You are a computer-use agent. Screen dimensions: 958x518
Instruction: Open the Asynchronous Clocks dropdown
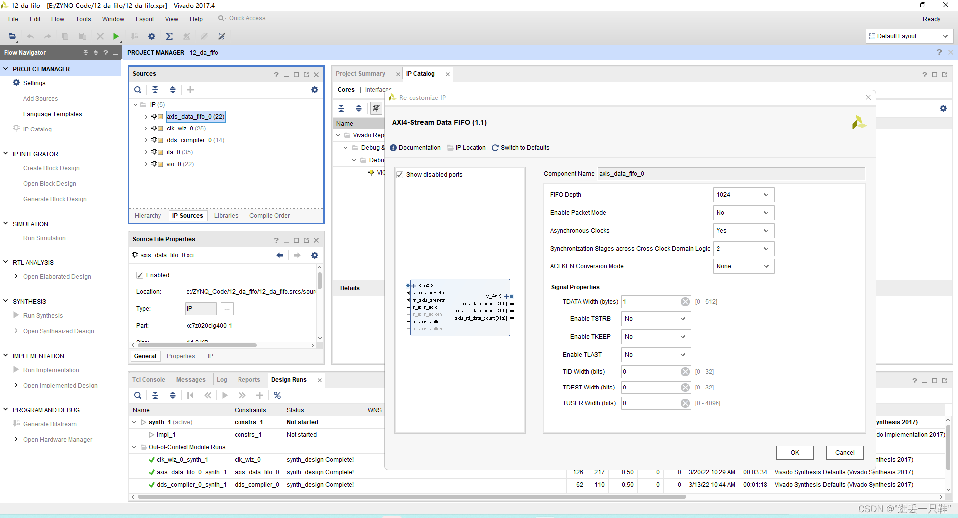pos(743,231)
